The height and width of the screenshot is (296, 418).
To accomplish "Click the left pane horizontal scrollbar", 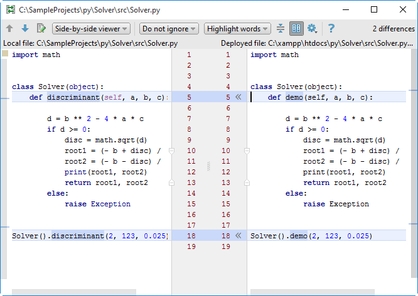I will pyautogui.click(x=74, y=292).
